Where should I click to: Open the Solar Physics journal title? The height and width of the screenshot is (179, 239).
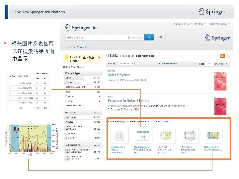119,75
